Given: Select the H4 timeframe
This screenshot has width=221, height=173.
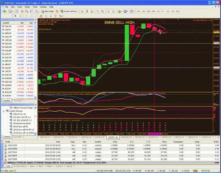Looking at the screenshot, I should pos(163,11).
